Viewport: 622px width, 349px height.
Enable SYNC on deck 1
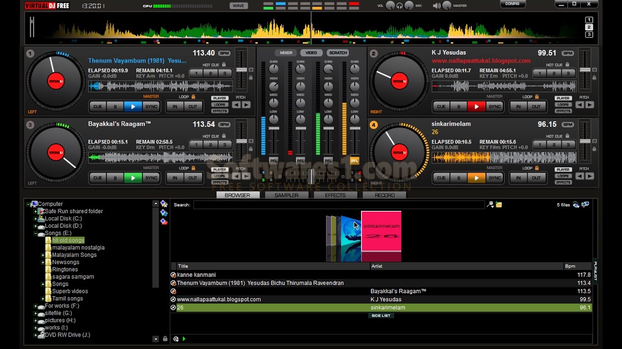(x=151, y=107)
